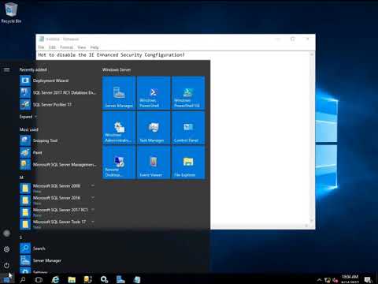
Task: Open Server Manager from the taskbar
Action: pos(120,279)
